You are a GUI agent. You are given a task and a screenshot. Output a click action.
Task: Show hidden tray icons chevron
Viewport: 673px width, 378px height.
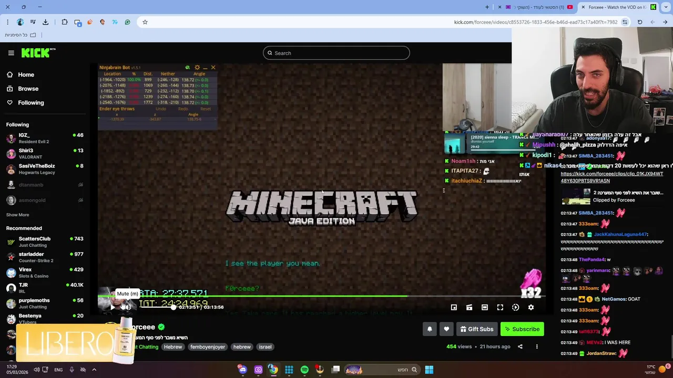pyautogui.click(x=94, y=370)
